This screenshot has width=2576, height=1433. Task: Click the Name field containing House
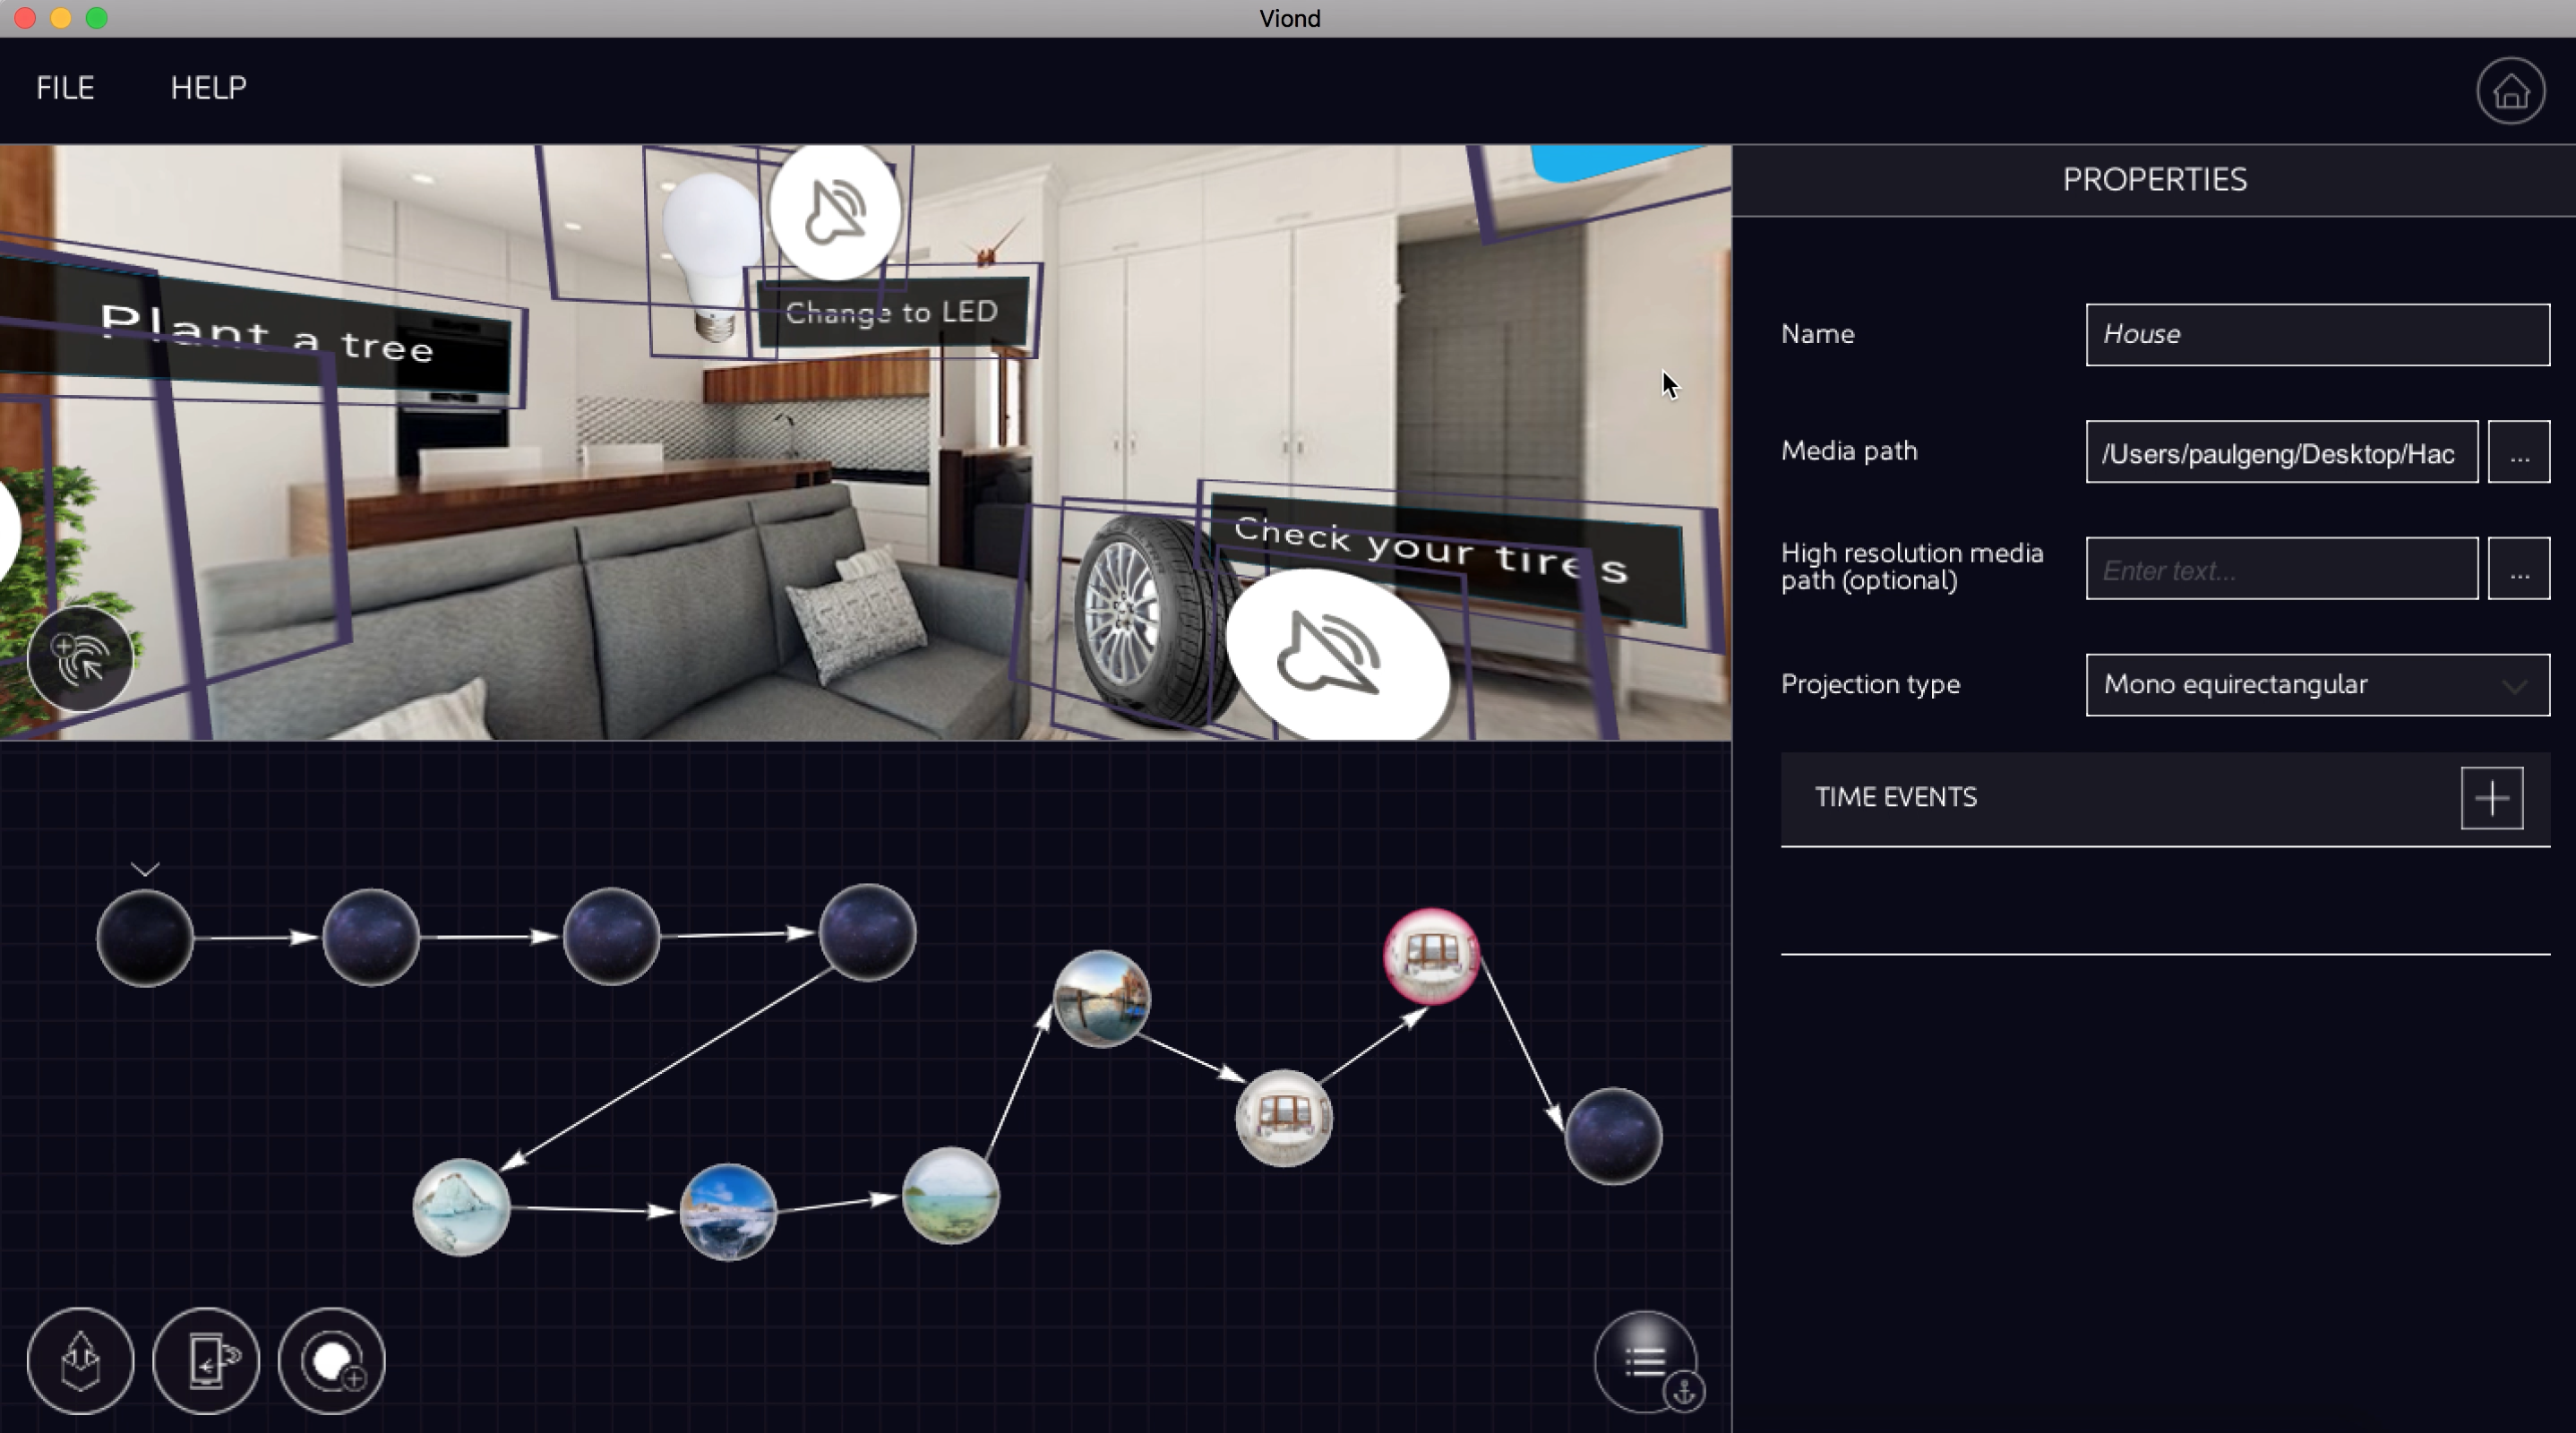(x=2316, y=335)
